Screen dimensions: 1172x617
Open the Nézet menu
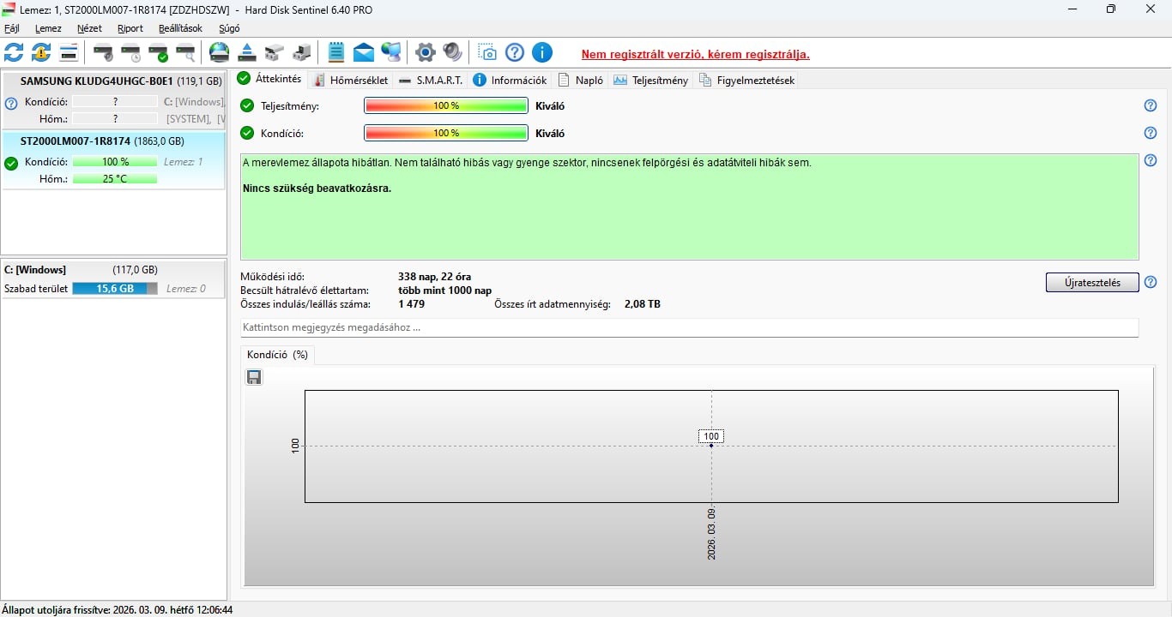tap(89, 28)
